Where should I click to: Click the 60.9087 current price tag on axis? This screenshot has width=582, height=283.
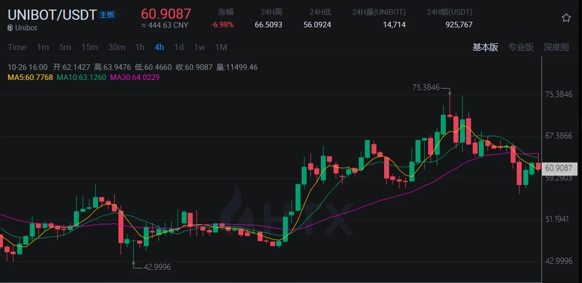click(x=559, y=168)
